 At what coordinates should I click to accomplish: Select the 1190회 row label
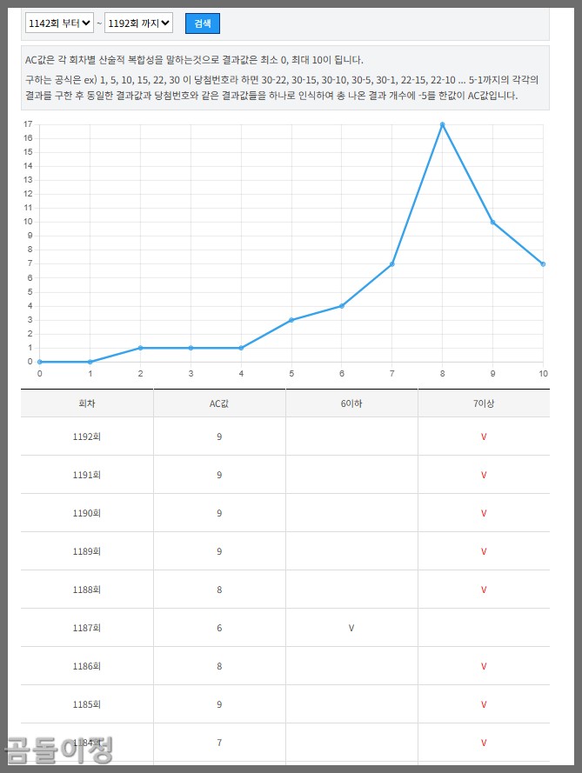87,513
